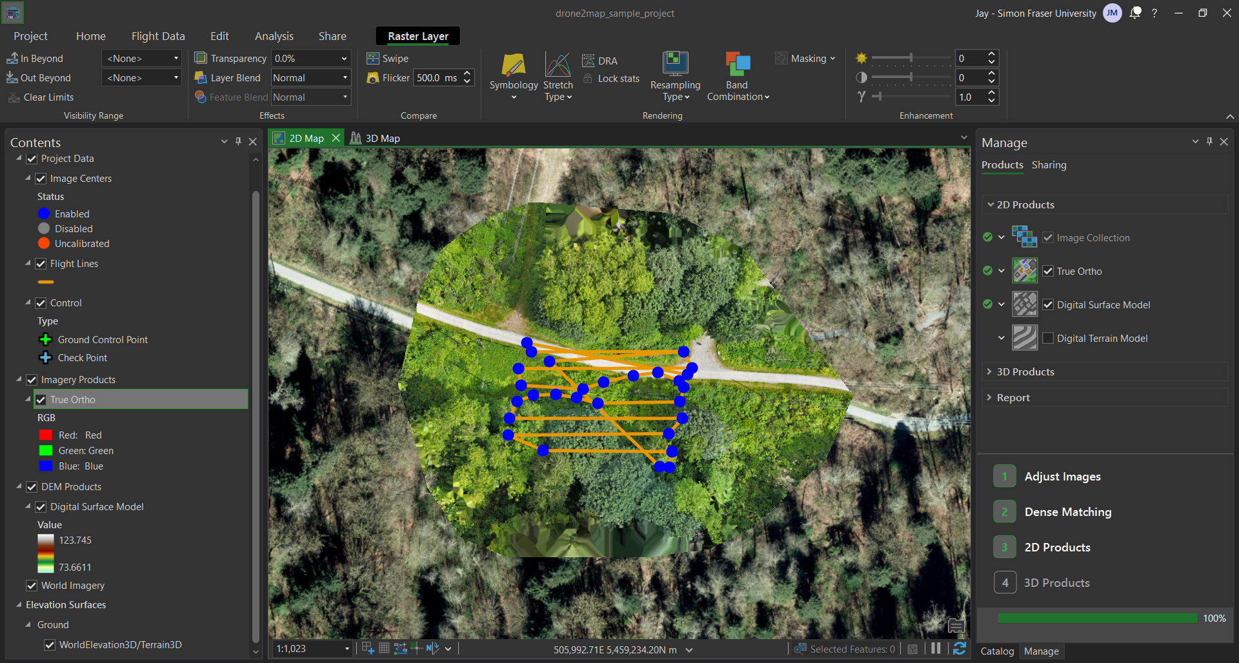Open the Flight Data ribbon tab
The image size is (1239, 663).
(x=158, y=36)
